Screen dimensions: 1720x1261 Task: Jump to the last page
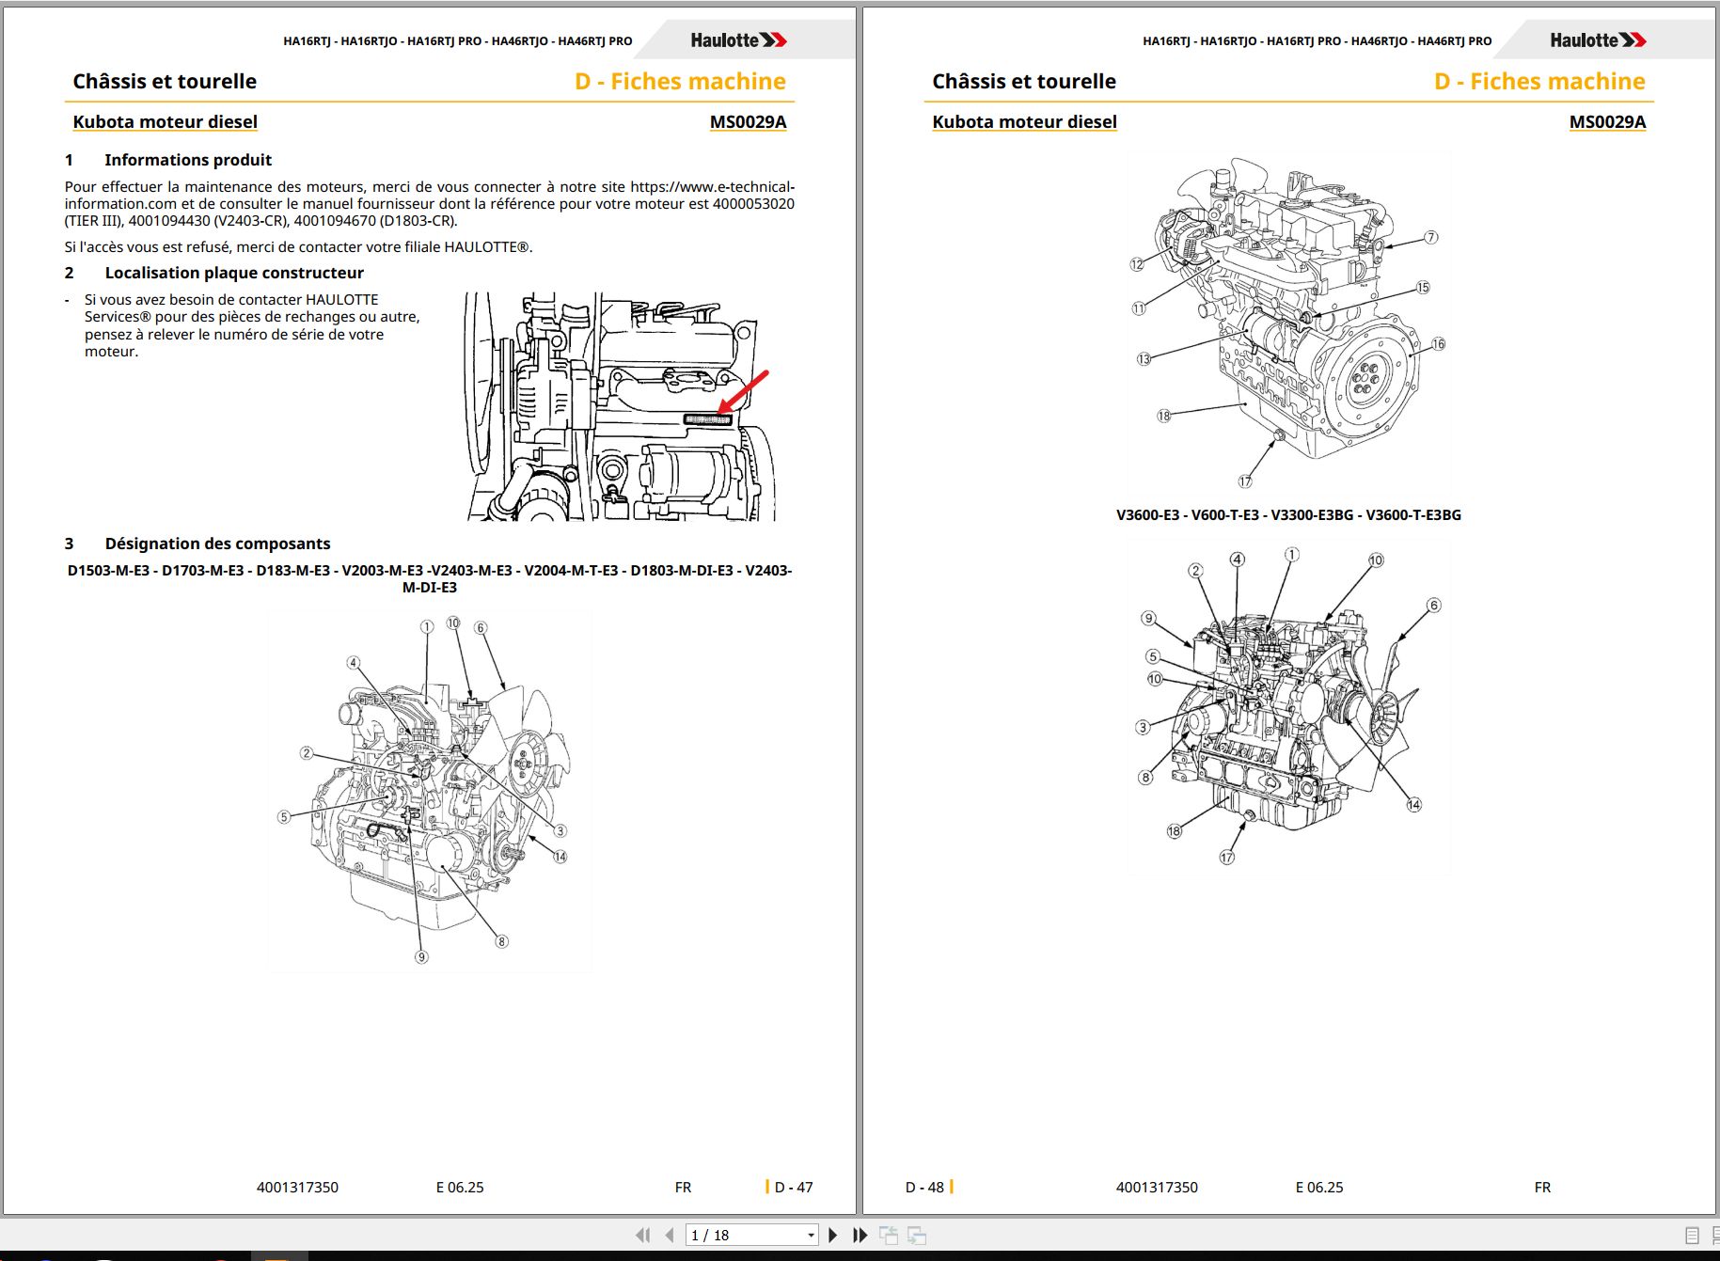(860, 1235)
